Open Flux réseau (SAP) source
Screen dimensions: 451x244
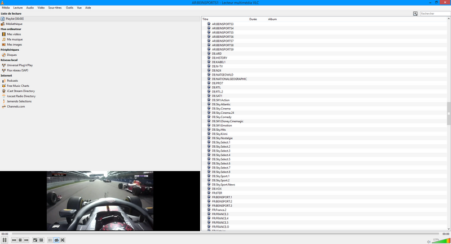(17, 70)
